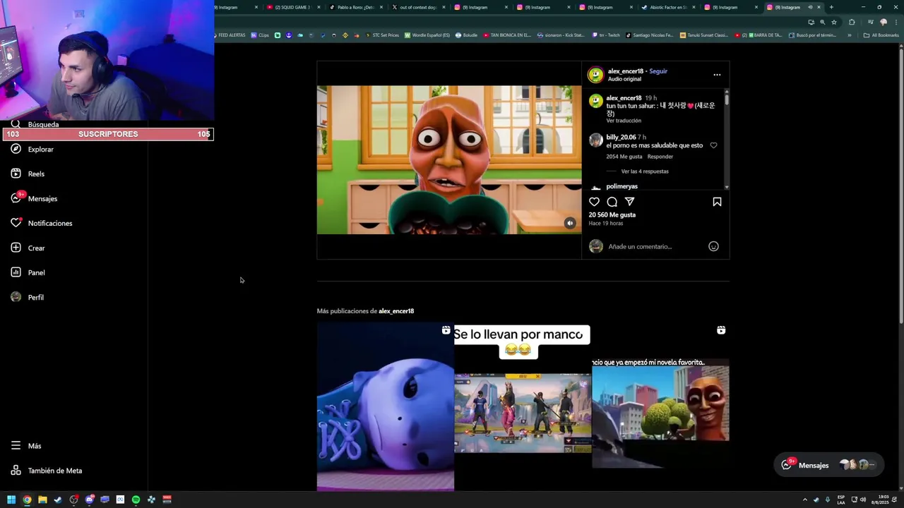Open billy_20.06's profile username
The image size is (904, 508).
click(621, 137)
